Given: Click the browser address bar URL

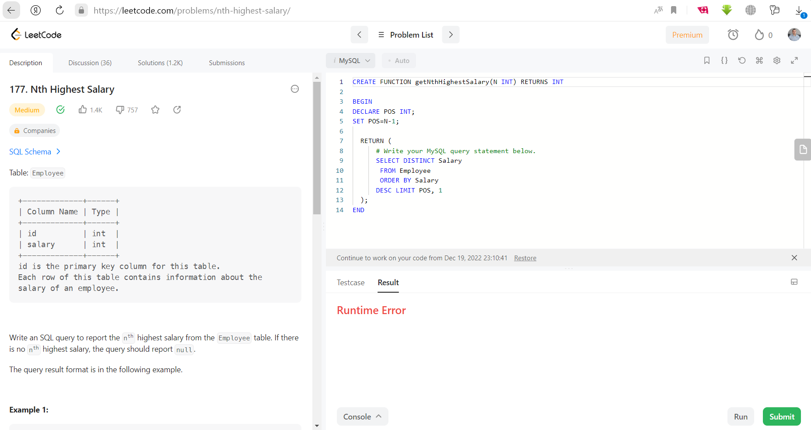Looking at the screenshot, I should (x=192, y=10).
